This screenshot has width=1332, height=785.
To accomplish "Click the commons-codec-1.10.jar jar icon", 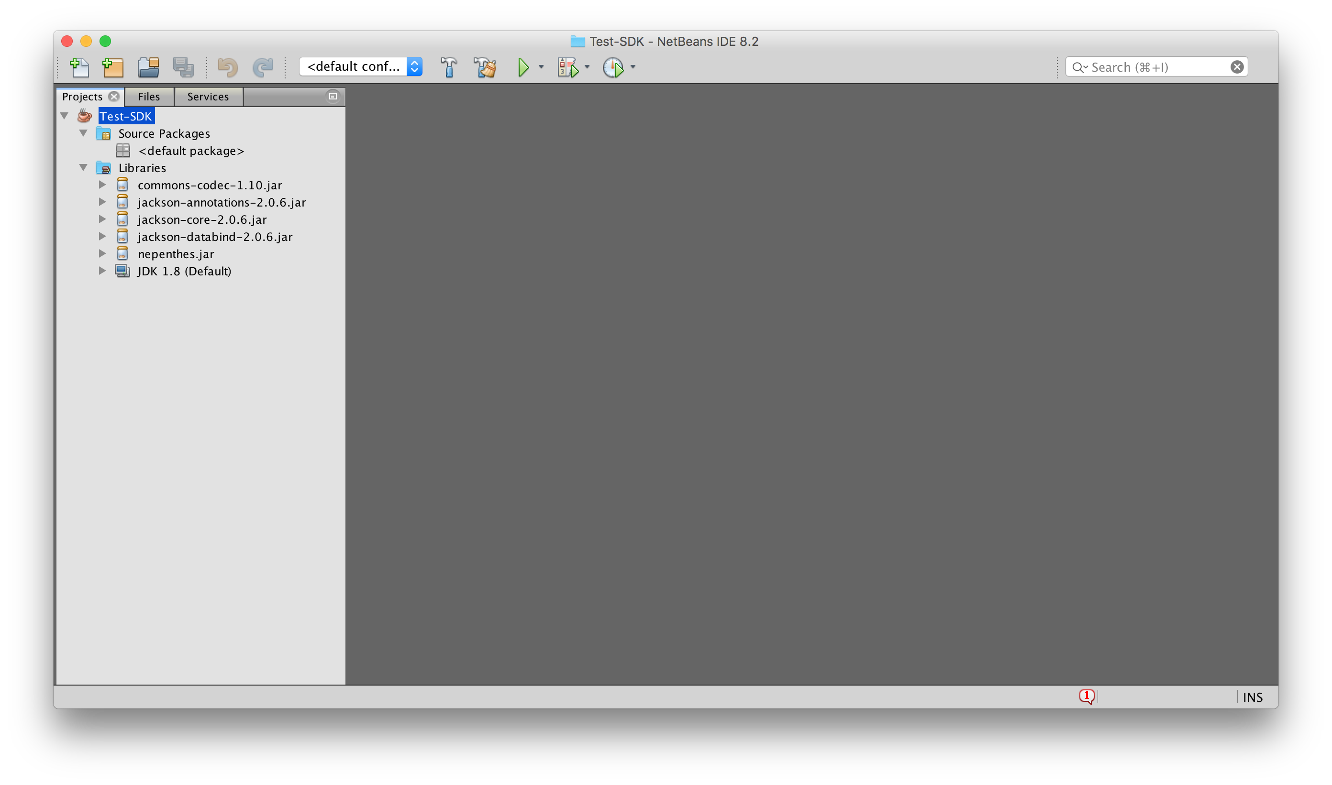I will (122, 185).
